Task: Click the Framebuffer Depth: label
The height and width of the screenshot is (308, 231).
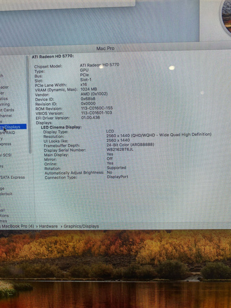Action: click(x=62, y=146)
